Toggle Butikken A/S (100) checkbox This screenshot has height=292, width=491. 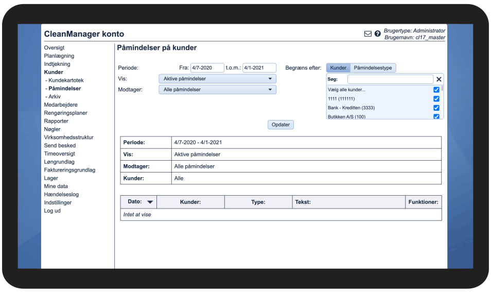point(436,116)
